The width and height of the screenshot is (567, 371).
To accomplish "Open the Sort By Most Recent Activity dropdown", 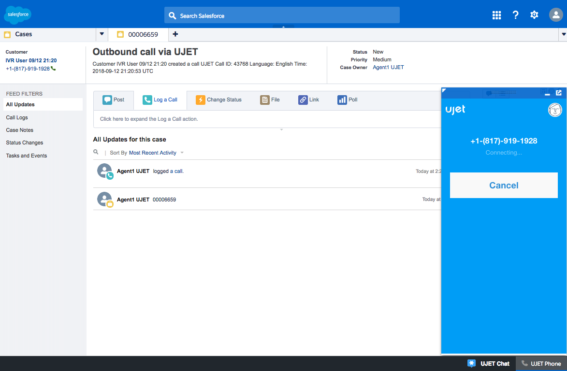I will (x=156, y=153).
